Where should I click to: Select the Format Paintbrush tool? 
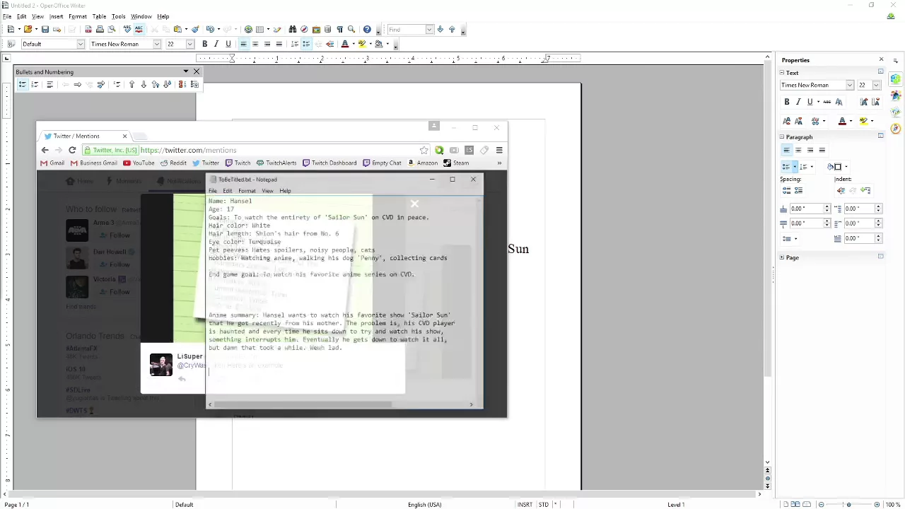[x=195, y=30]
